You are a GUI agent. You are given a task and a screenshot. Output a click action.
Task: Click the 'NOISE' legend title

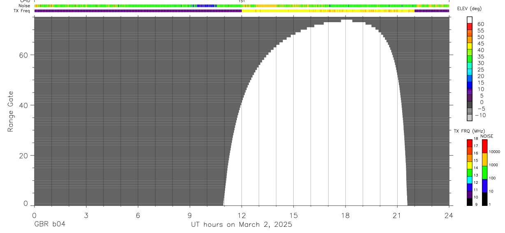point(487,136)
